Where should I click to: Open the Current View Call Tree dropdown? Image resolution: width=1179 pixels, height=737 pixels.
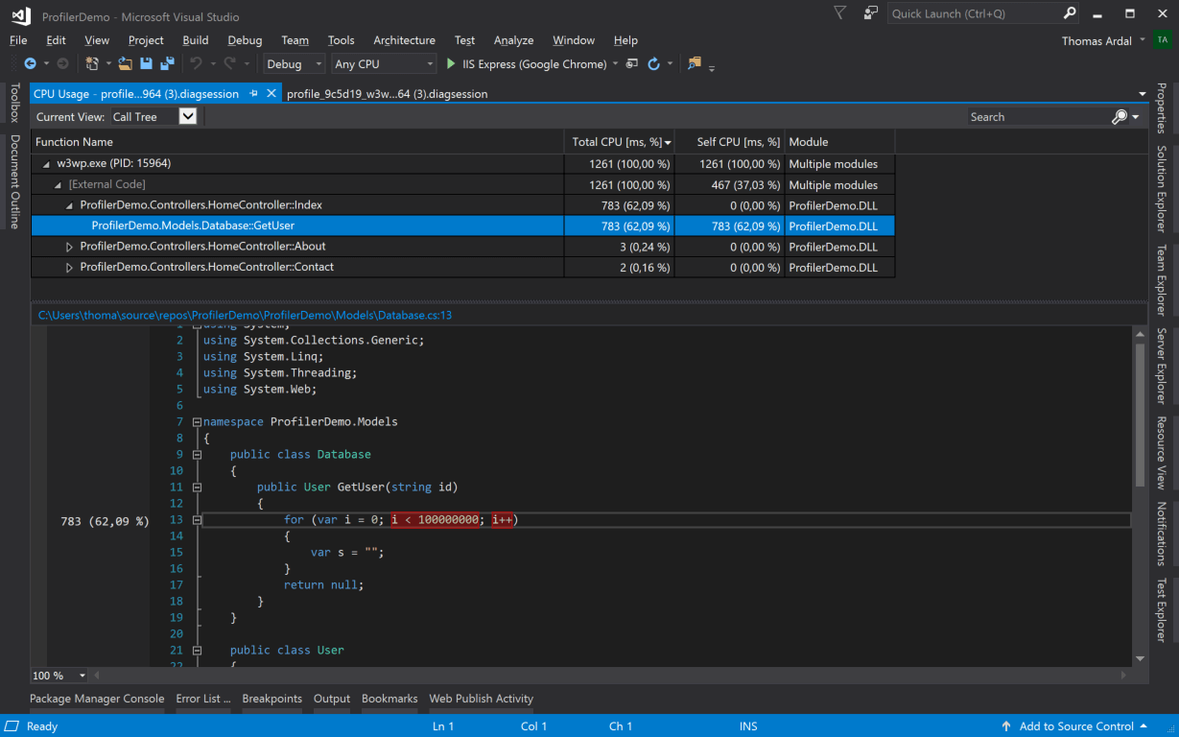pos(188,116)
